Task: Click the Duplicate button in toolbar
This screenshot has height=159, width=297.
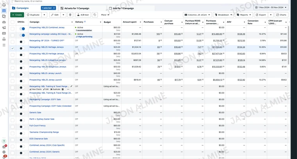Action: [x=34, y=15]
